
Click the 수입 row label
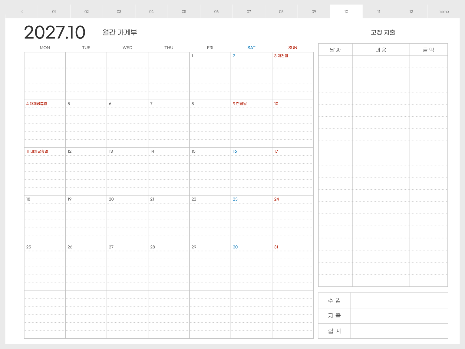[x=335, y=301]
